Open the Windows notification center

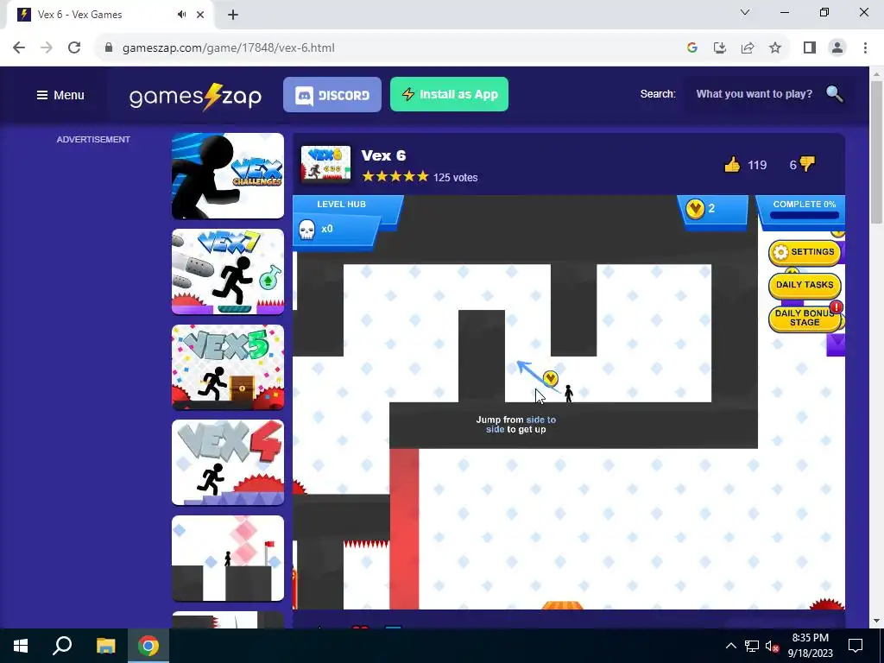point(856,646)
